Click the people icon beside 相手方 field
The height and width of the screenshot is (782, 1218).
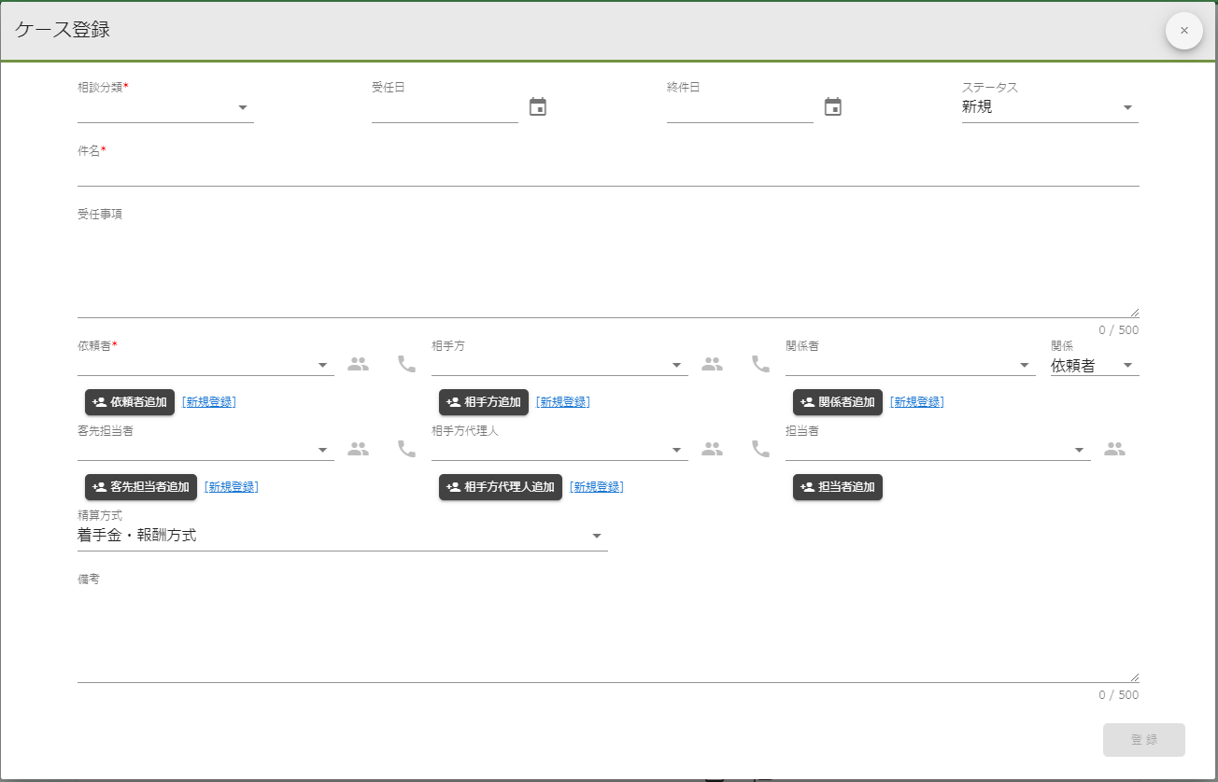tap(713, 364)
